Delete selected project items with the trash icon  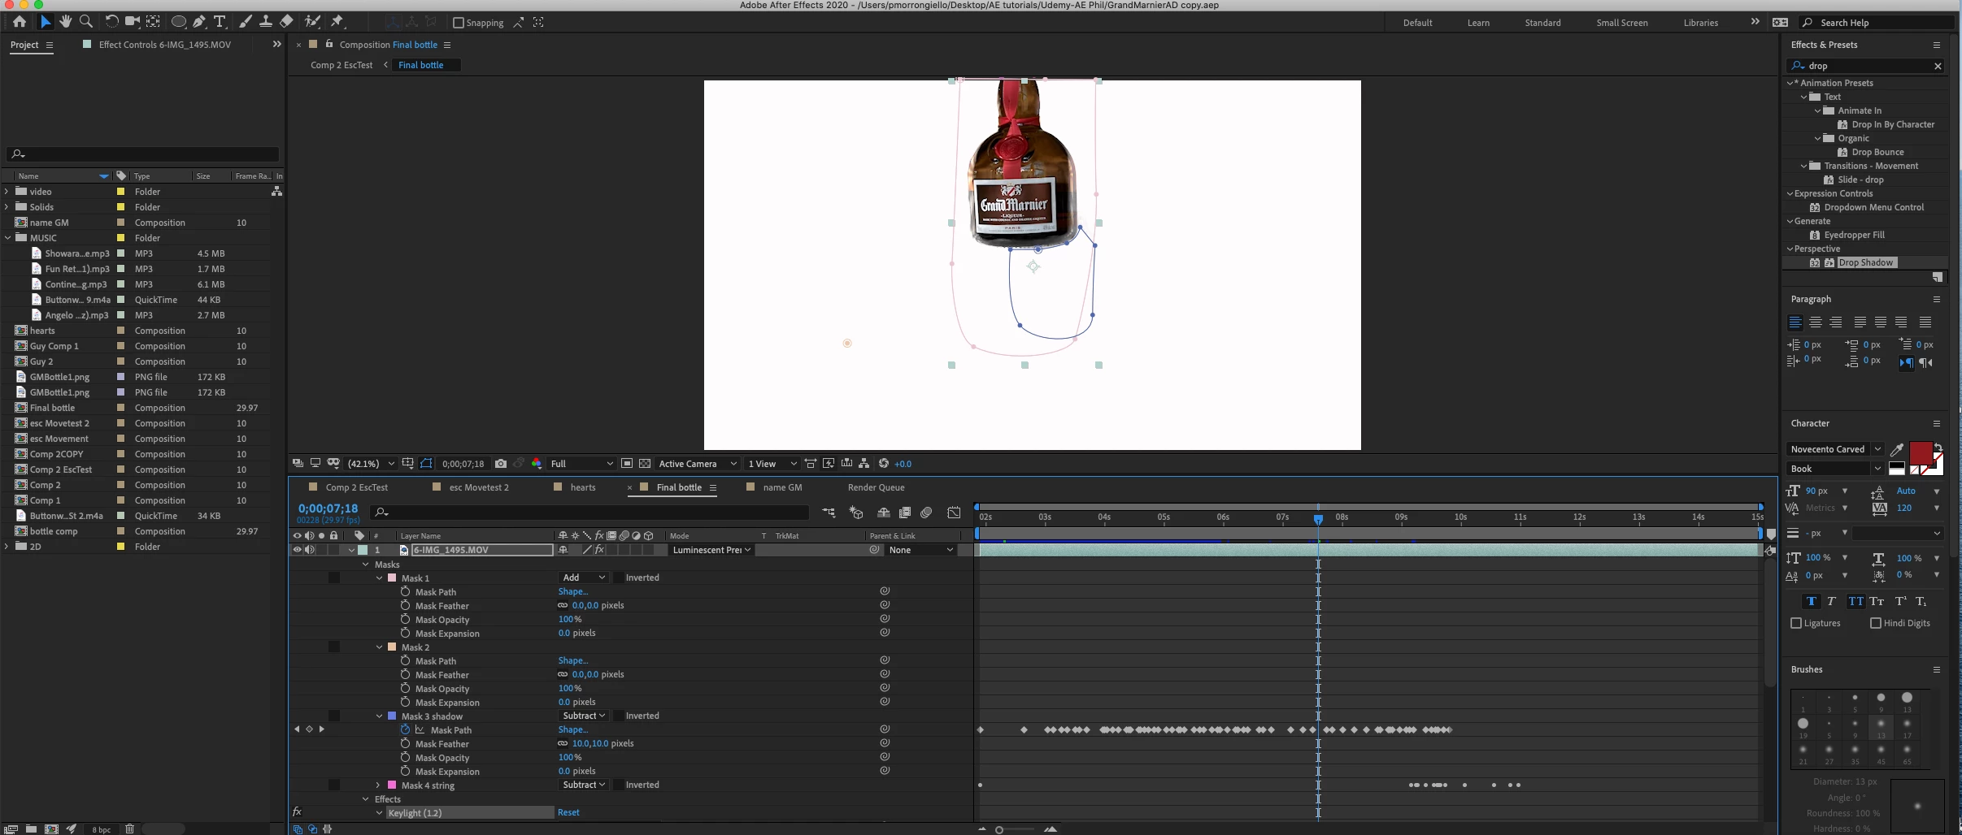(x=129, y=829)
